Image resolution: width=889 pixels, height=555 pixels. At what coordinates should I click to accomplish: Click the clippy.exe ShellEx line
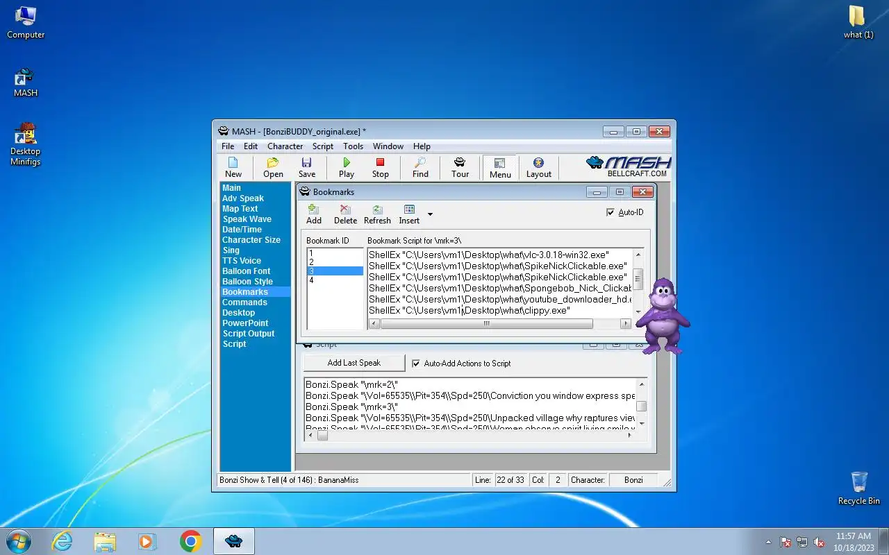[469, 310]
